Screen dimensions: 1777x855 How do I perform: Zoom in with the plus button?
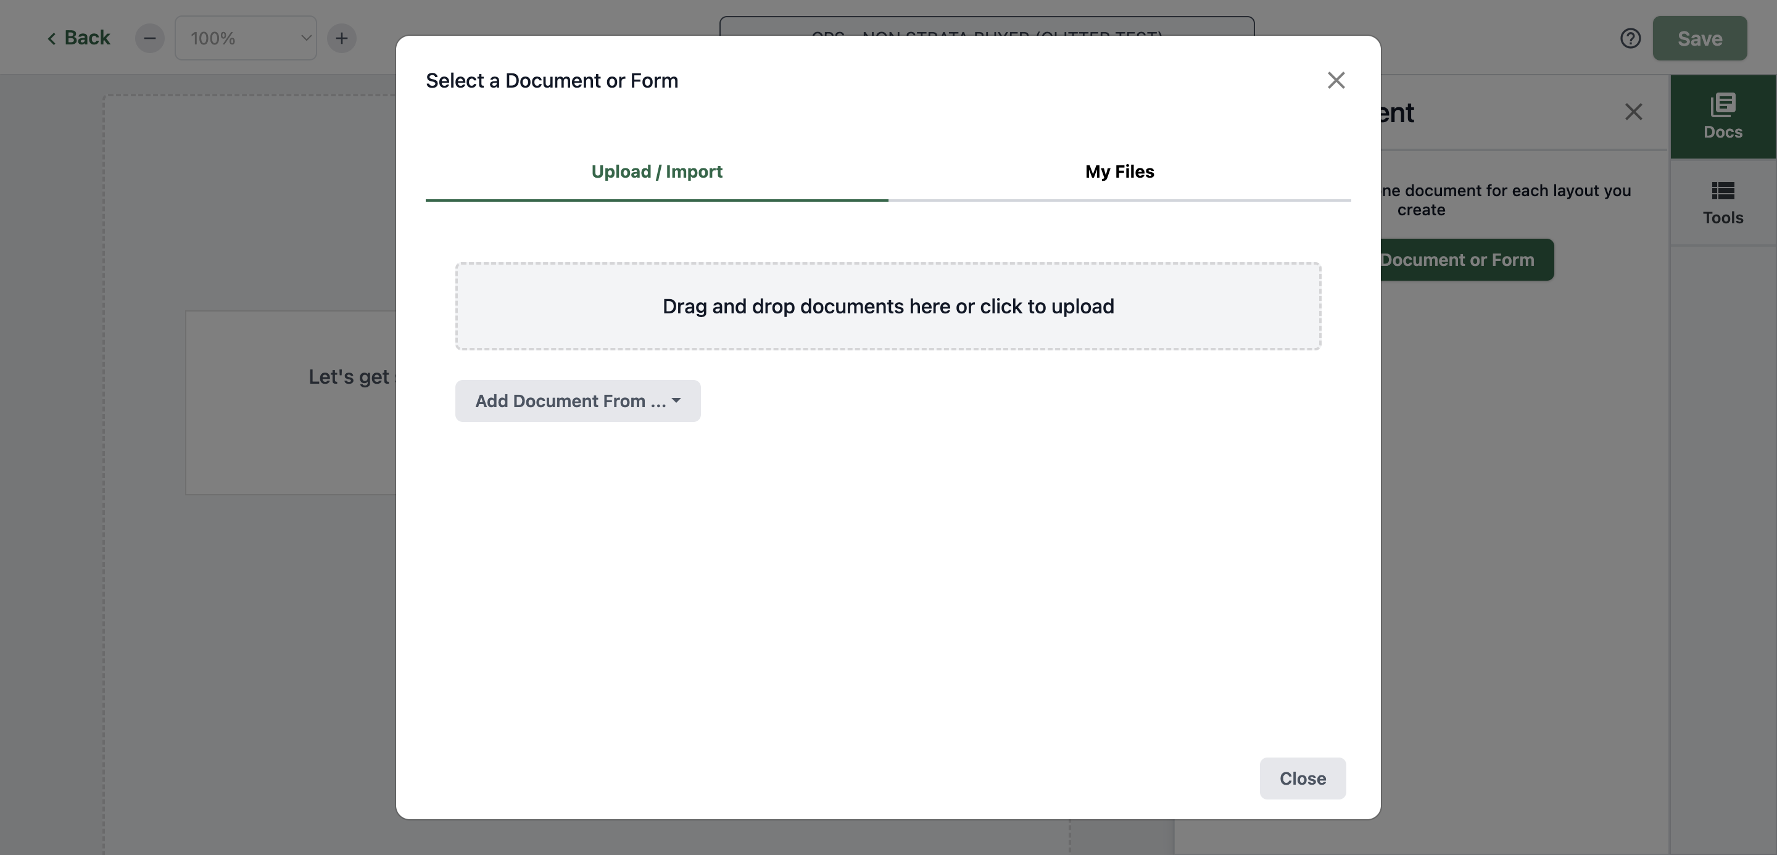click(x=341, y=38)
